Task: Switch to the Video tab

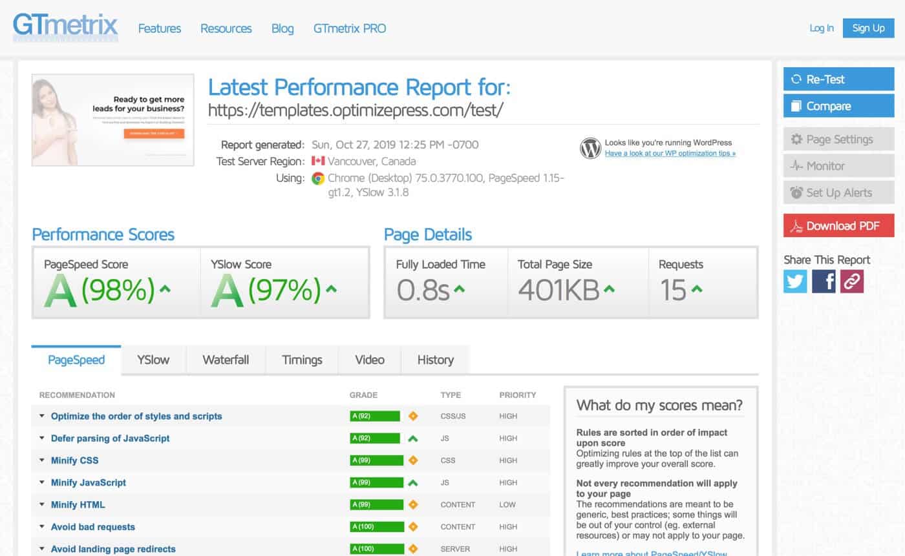Action: point(370,360)
